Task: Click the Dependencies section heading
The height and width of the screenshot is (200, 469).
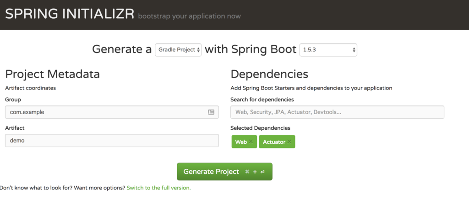Action: [x=269, y=74]
